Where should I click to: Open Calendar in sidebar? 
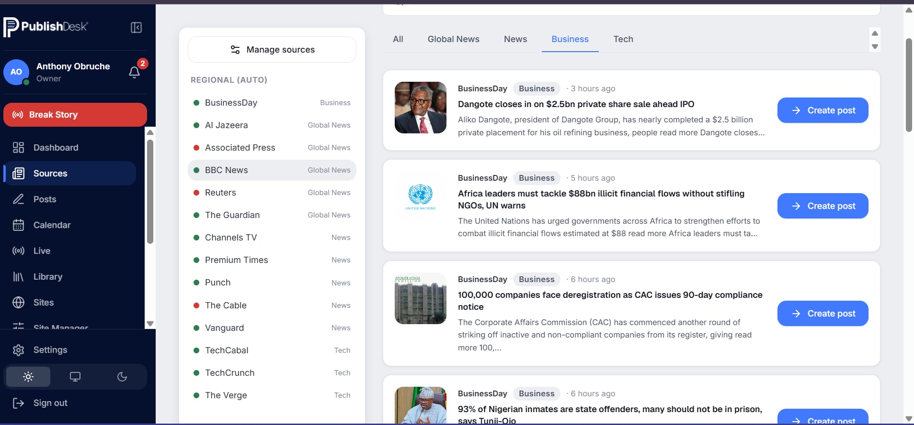pyautogui.click(x=70, y=225)
